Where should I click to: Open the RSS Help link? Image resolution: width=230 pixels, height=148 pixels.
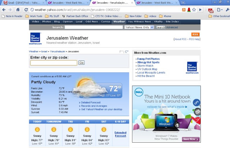[194, 39]
